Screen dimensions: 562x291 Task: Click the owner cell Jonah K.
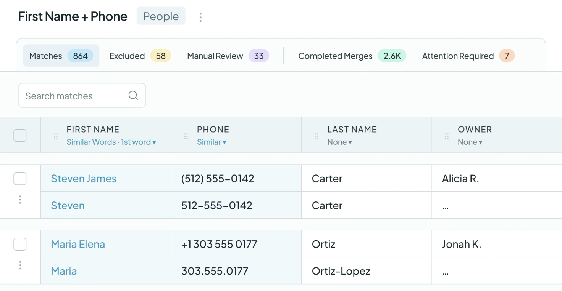(x=497, y=244)
